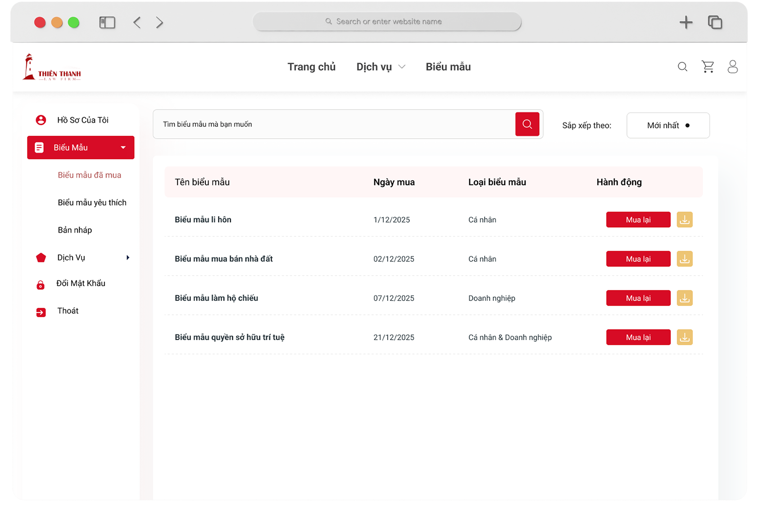The image size is (762, 517).
Task: Download the Biểu mẫu quyền sở hữu trí tuệ form
Action: (685, 337)
